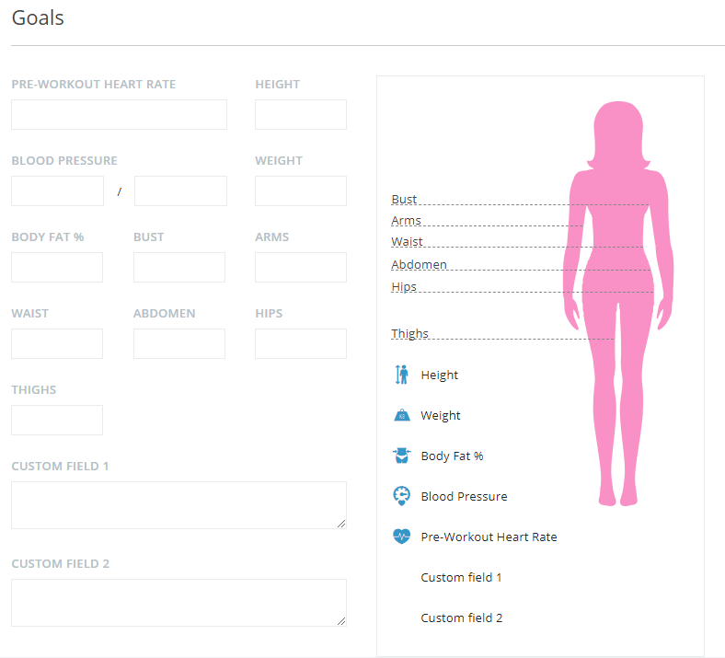Click the Arms label on body diagram
Screen dimensions: 725x658
(406, 221)
